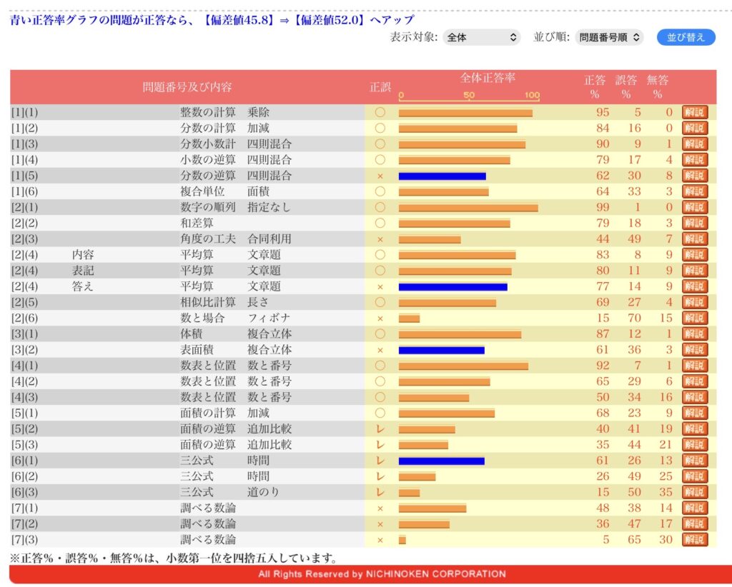This screenshot has width=732, height=587.
Task: Click 解説 icon for [7](3) 調べる数論
Action: pos(694,539)
